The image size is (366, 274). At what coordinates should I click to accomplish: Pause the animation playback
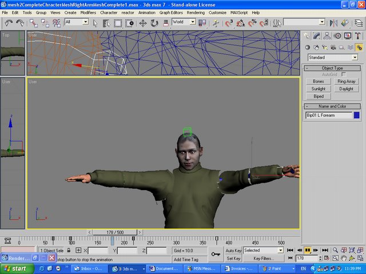coord(307,250)
